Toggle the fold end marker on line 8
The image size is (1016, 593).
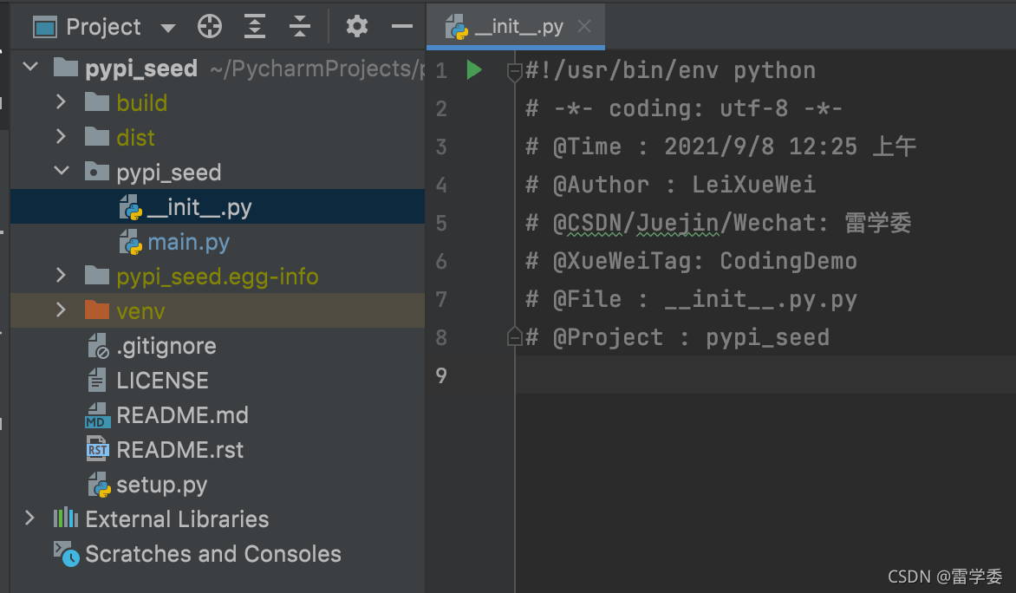click(514, 337)
